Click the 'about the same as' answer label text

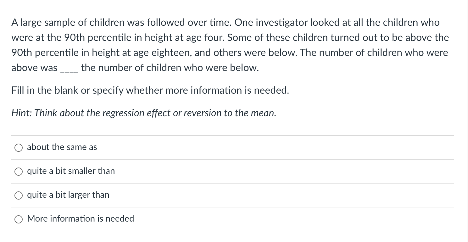[62, 147]
